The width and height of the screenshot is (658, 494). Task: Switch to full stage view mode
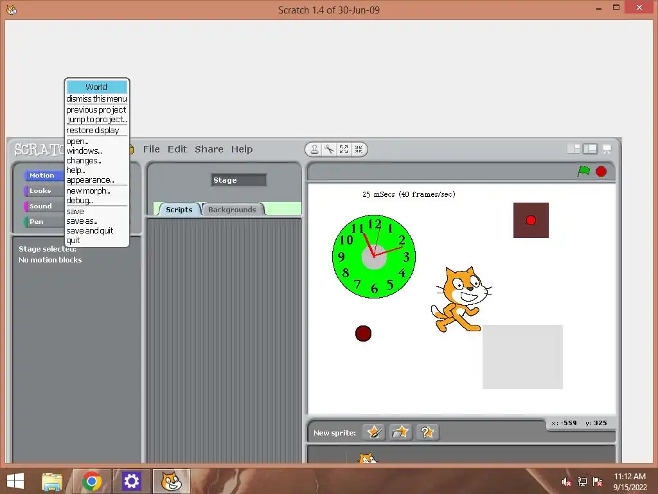coord(590,149)
